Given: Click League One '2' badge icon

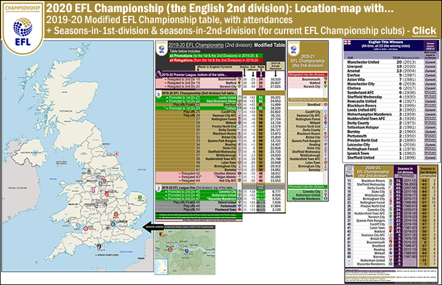Looking at the screenshot, I should click(159, 188).
